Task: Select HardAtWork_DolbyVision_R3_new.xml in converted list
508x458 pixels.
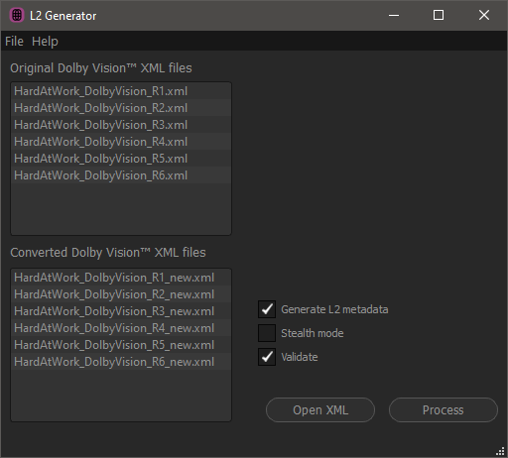Action: pos(121,311)
